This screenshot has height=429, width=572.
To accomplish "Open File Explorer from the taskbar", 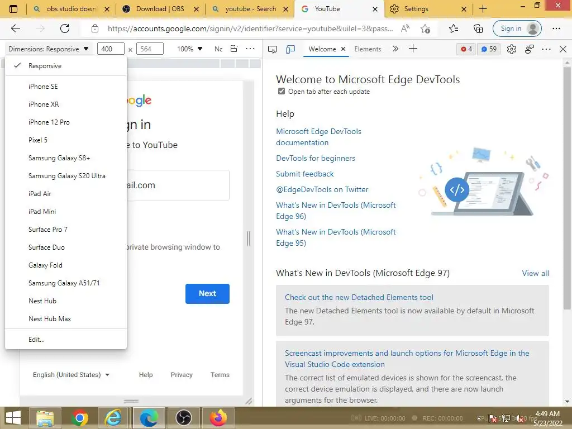I will point(45,418).
